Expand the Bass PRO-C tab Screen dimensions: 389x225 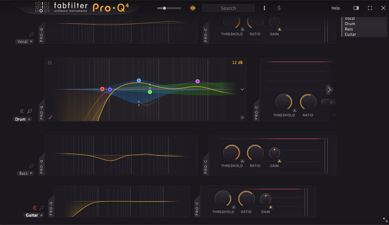click(x=206, y=165)
